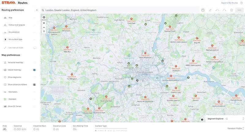Screen dimensions: 245x132
Task: Open help icon beside Back to My Routes
Action: tap(241, 3)
